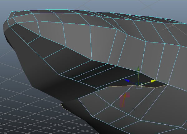
Task: Grab the green move manipulator arrow handle
Action: point(138,68)
